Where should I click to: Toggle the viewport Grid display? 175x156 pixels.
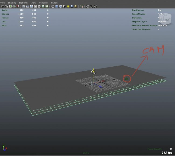(24, 6)
